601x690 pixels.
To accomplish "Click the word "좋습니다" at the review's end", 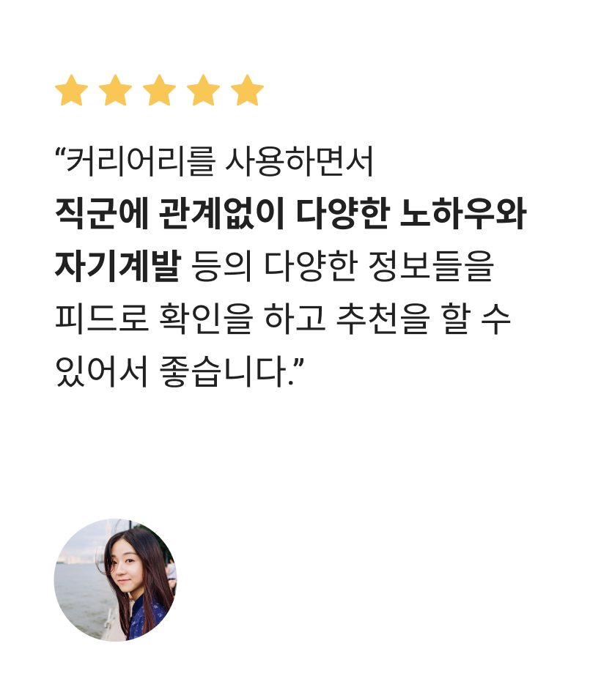I will point(224,371).
